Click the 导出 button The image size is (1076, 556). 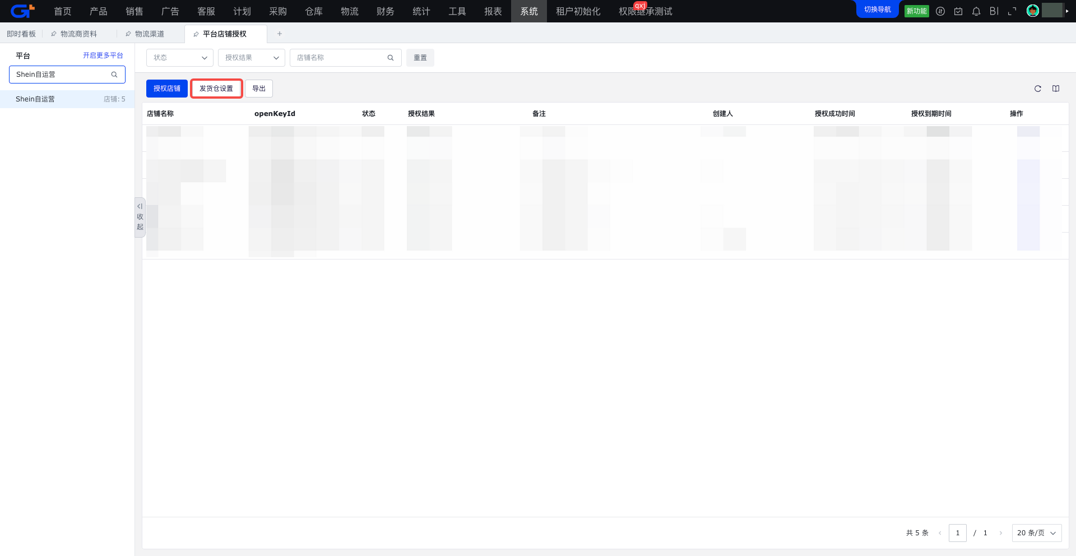pos(259,89)
